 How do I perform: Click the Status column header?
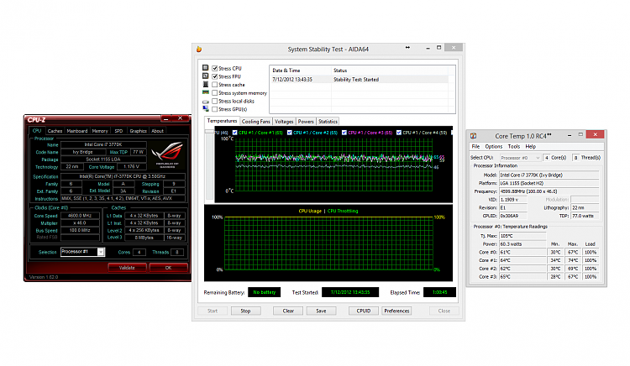tap(390, 71)
